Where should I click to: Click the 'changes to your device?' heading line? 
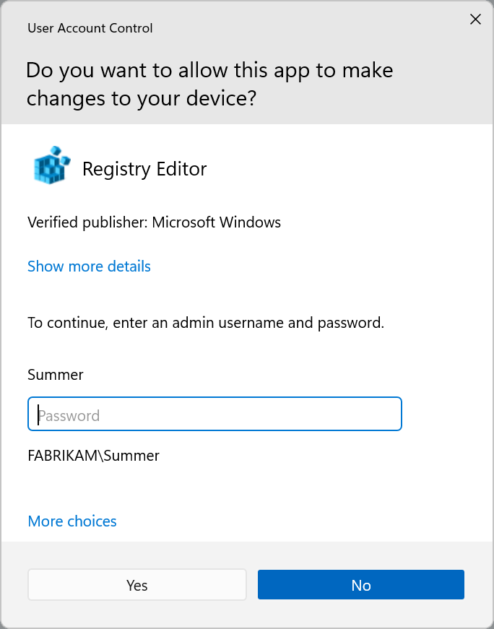point(142,98)
